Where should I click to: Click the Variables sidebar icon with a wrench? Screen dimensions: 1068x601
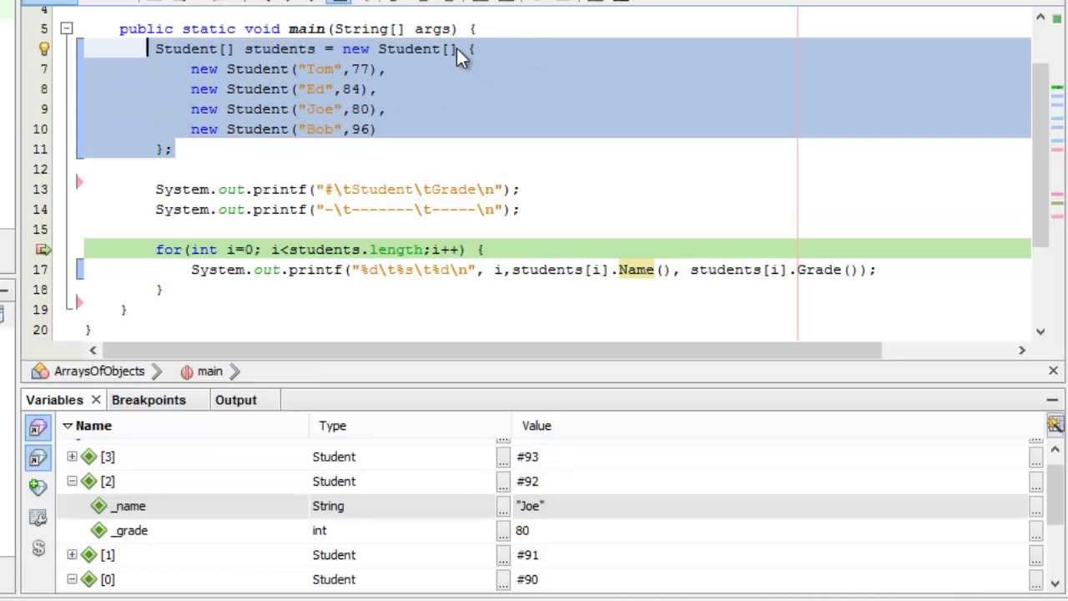coord(38,518)
